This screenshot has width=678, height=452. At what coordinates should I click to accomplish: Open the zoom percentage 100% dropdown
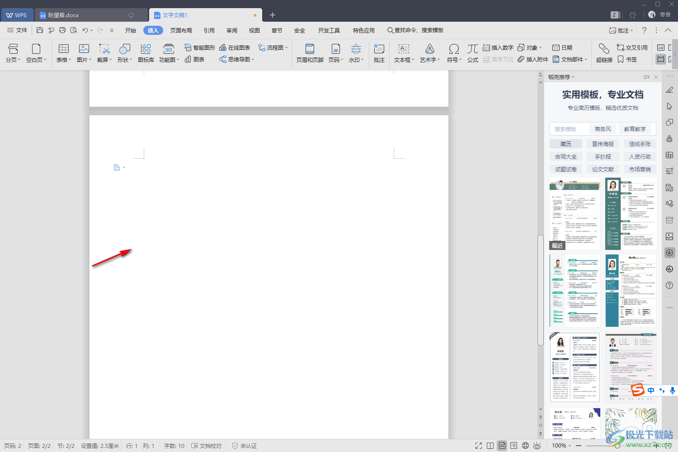click(561, 446)
